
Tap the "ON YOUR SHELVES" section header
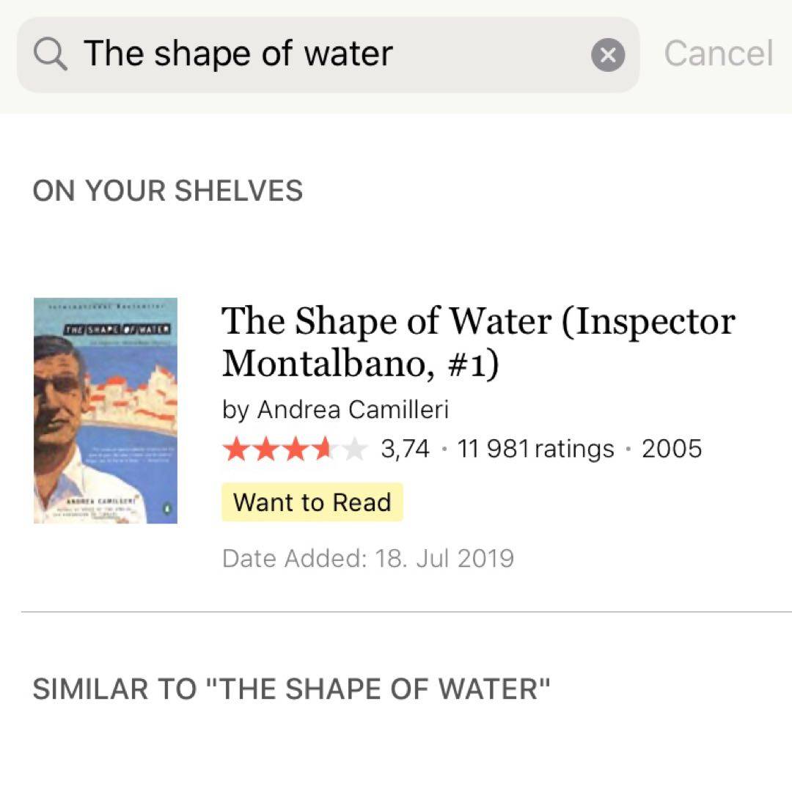click(167, 191)
